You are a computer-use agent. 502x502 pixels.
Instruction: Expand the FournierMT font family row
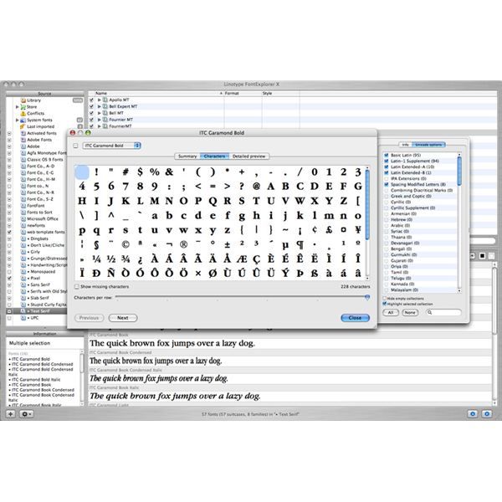pyautogui.click(x=100, y=126)
